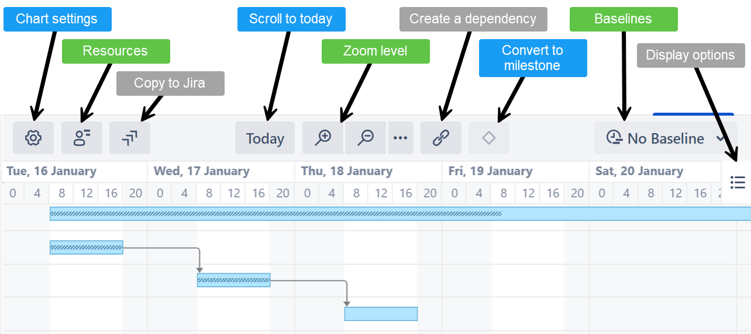The width and height of the screenshot is (751, 334).
Task: Open the Resources panel icon
Action: pyautogui.click(x=81, y=138)
